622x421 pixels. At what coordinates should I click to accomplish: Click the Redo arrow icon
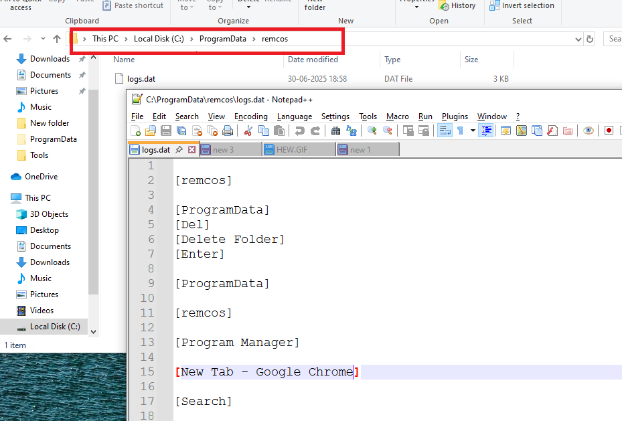coord(315,131)
